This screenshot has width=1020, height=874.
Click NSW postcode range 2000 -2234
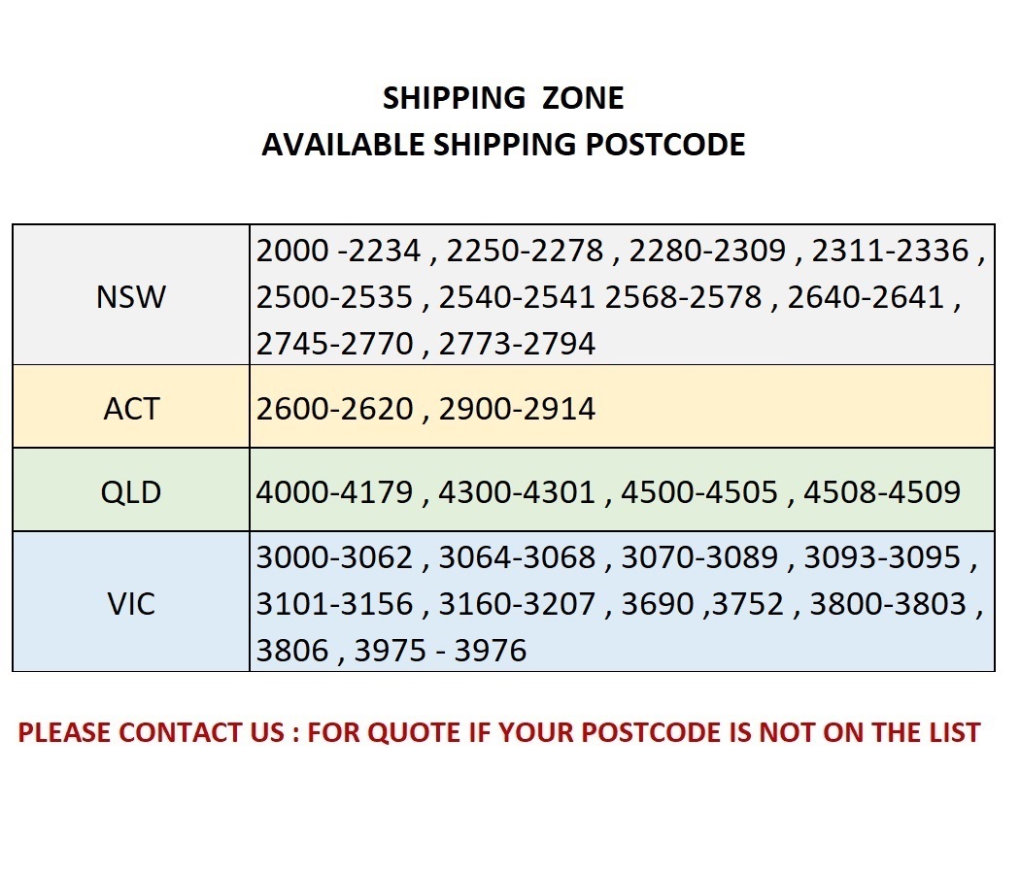[x=339, y=252]
